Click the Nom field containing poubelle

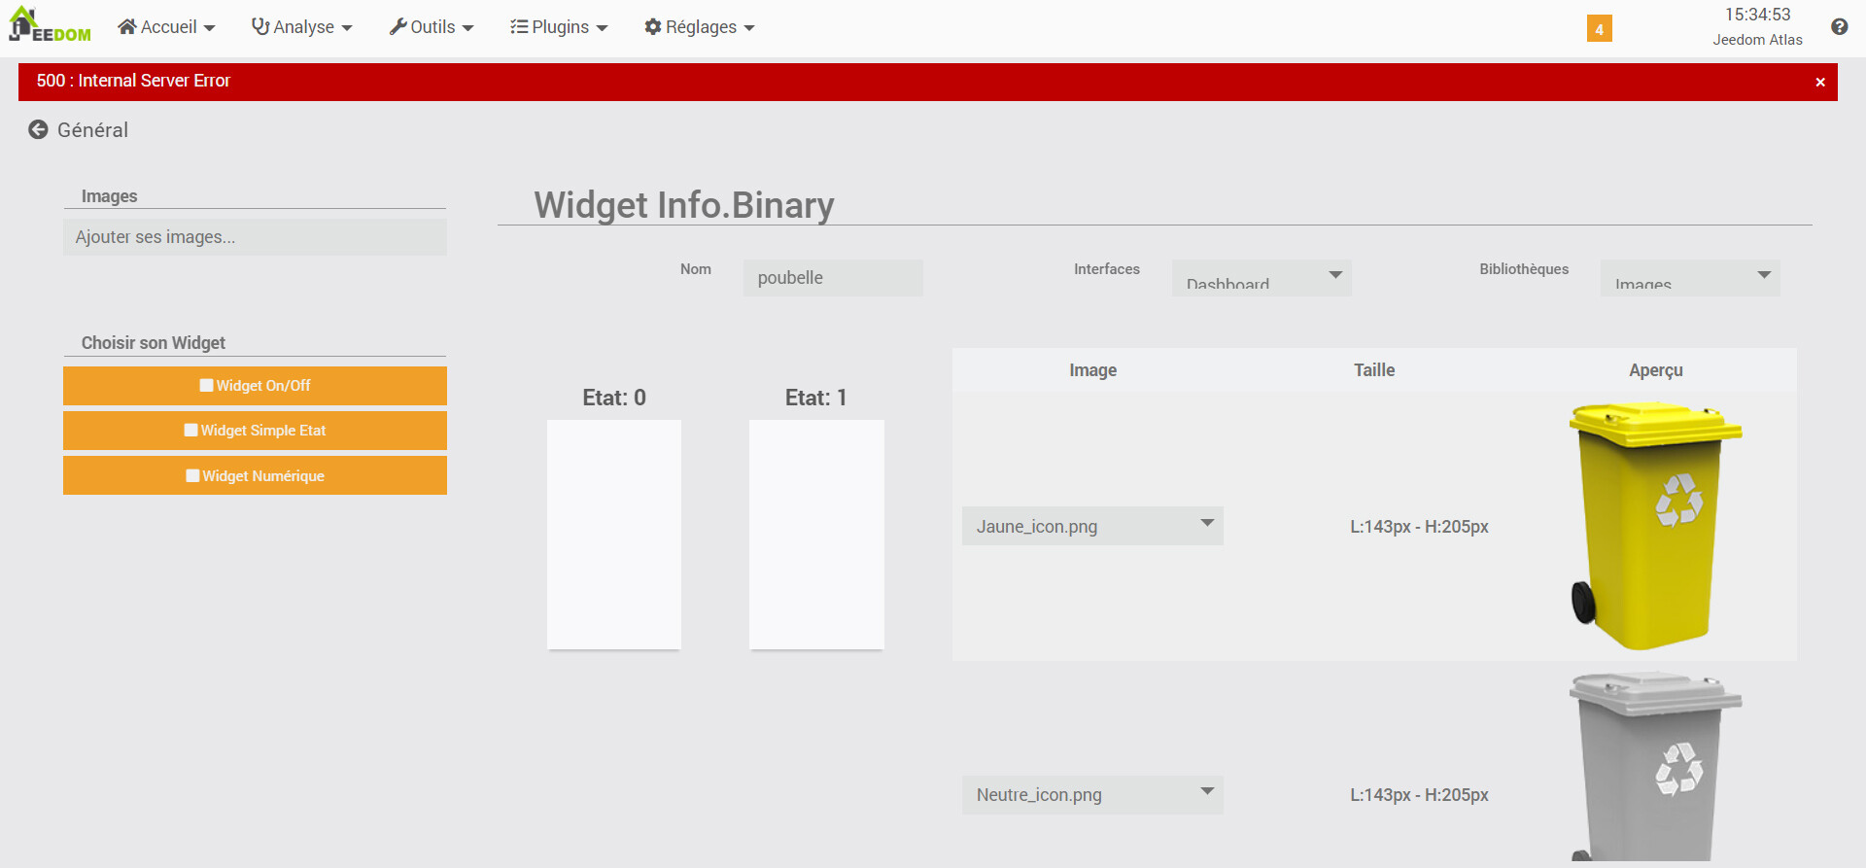[x=833, y=278]
